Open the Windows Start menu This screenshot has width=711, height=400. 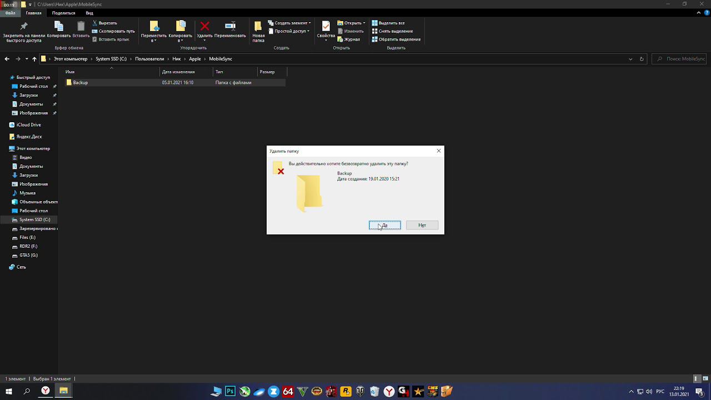9,392
